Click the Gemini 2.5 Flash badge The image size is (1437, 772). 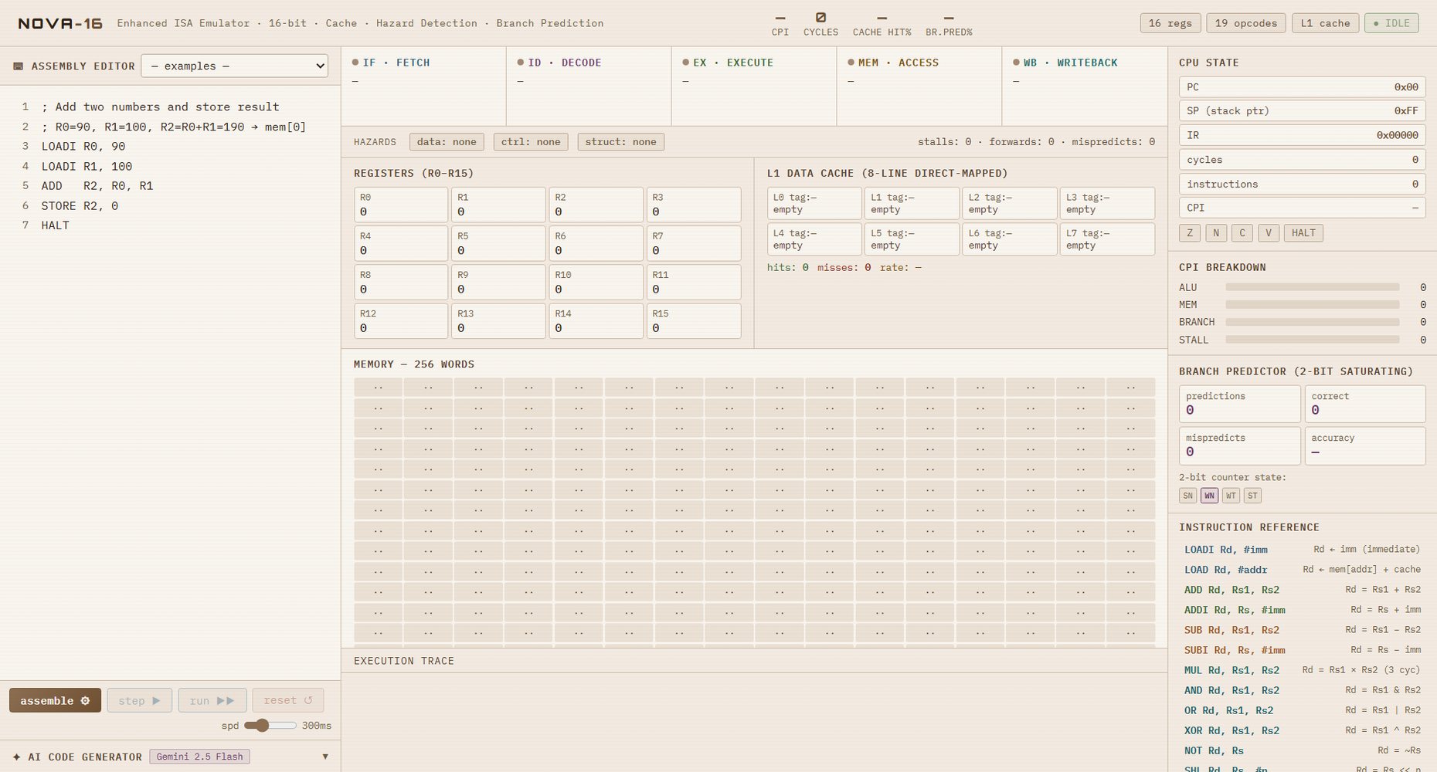click(x=199, y=757)
